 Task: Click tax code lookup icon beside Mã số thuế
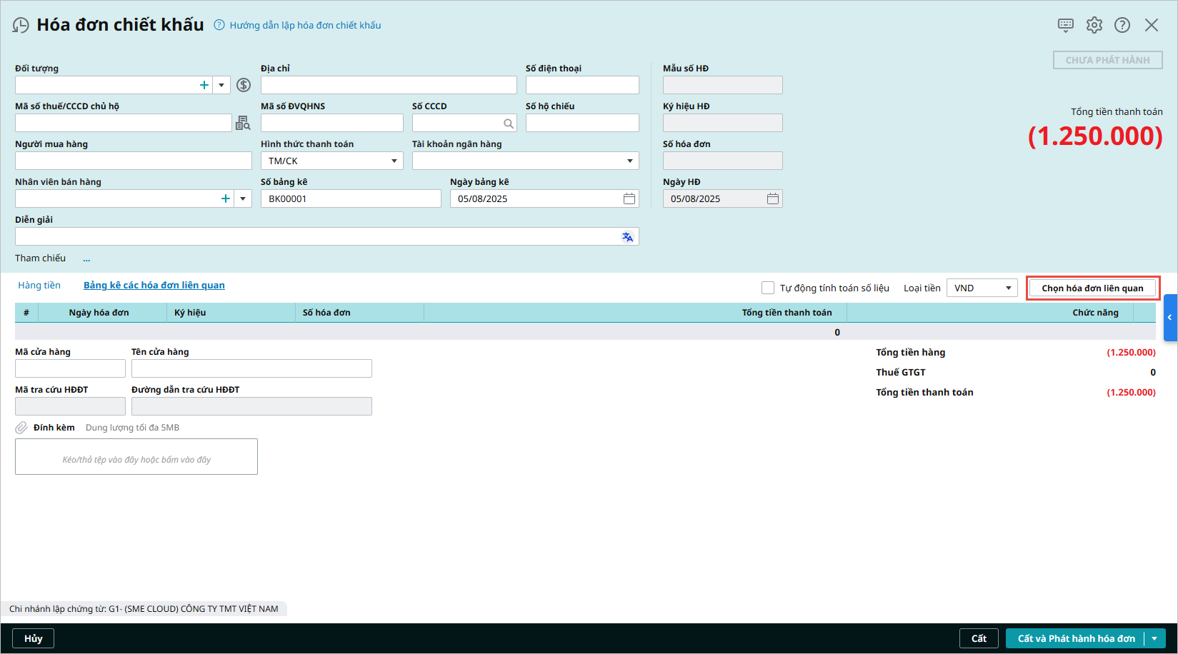click(x=243, y=124)
